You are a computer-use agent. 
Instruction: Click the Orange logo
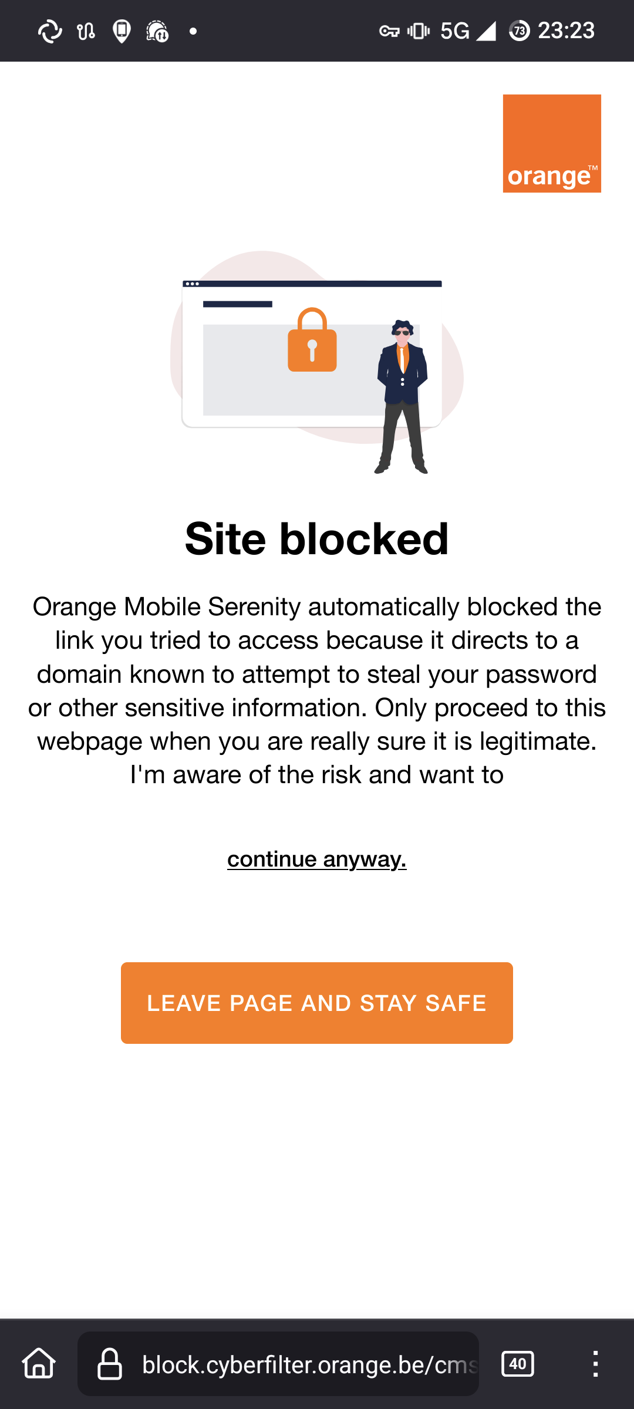click(x=552, y=143)
